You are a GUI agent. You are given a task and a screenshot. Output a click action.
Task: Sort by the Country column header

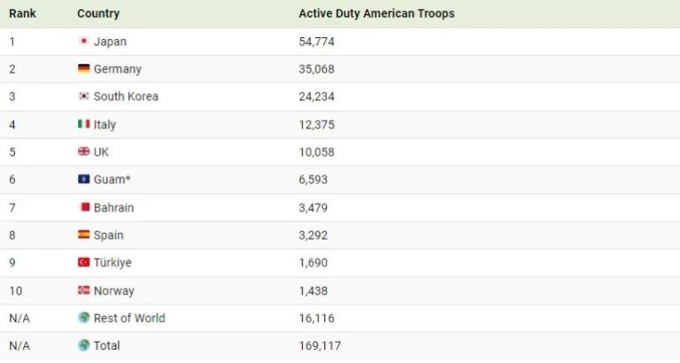click(98, 13)
